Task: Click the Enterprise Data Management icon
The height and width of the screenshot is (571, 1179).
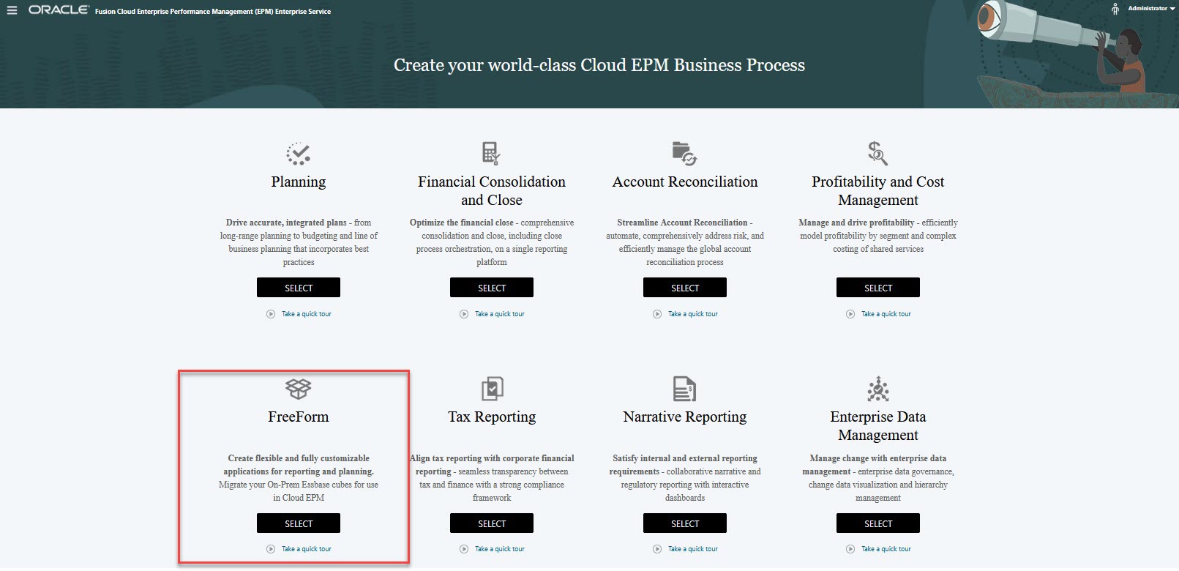Action: (x=878, y=389)
